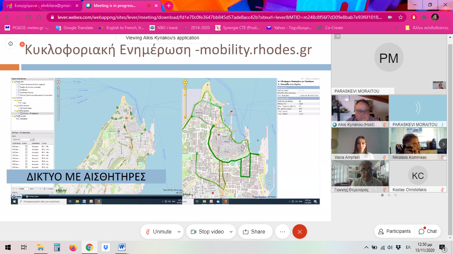Open the Chat panel
The image size is (453, 254).
coord(428,231)
